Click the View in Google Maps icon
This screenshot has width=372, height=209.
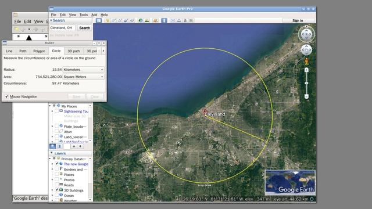191,21
